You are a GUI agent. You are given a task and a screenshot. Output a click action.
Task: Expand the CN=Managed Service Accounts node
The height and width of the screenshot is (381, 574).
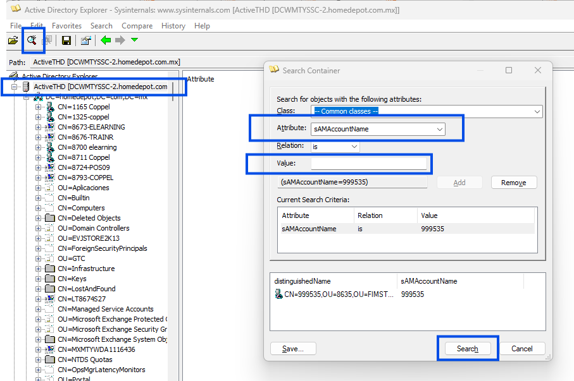[x=38, y=310]
